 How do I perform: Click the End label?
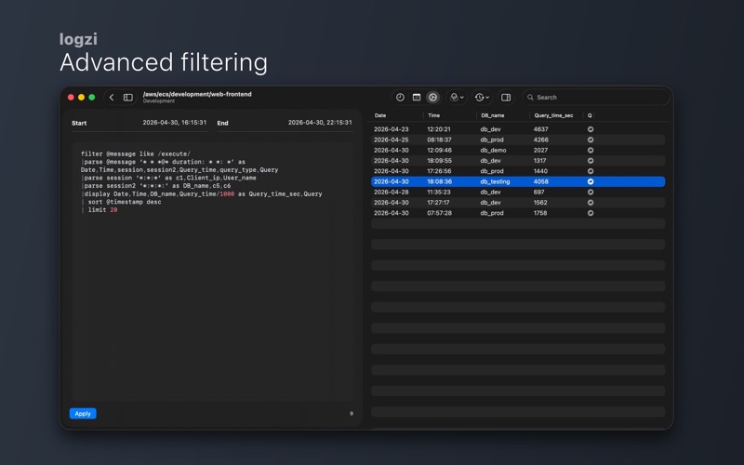tap(222, 123)
